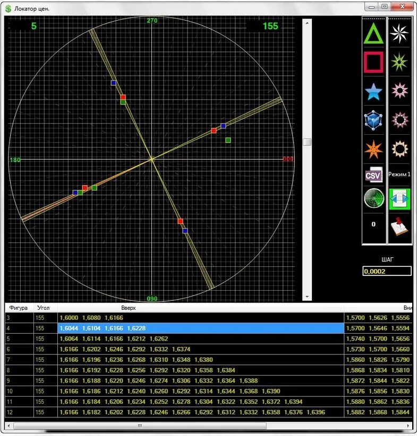
Task: Select table row for figure 5
Action: pyautogui.click(x=209, y=339)
